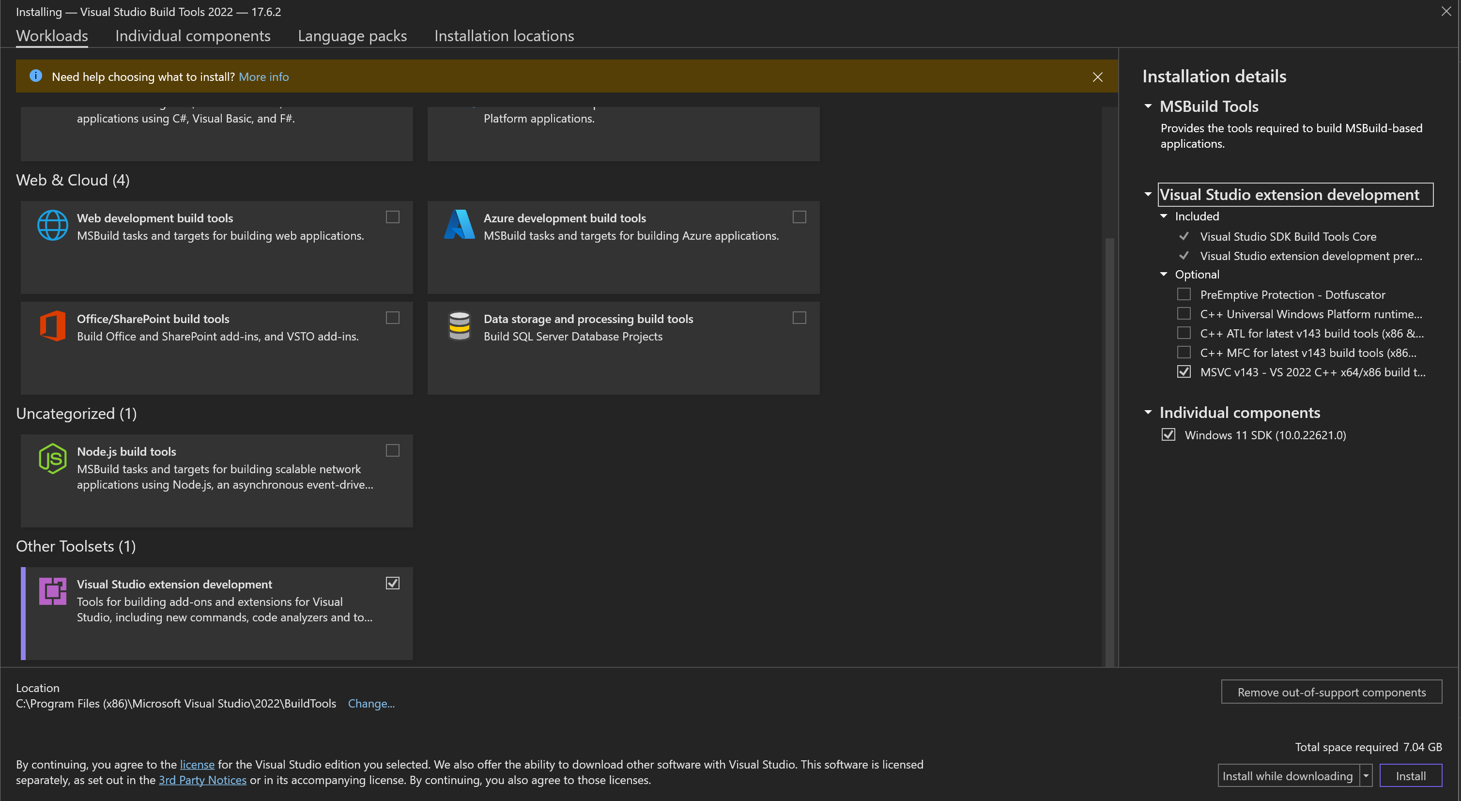Dismiss the help banner with its X
The height and width of the screenshot is (801, 1461).
[x=1097, y=77]
